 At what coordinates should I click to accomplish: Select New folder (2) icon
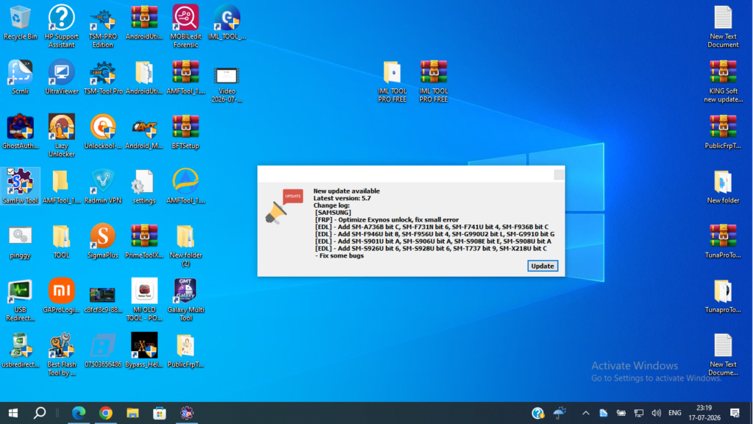tap(185, 245)
